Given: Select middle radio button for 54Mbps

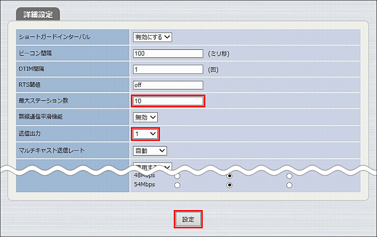Looking at the screenshot, I should (229, 185).
